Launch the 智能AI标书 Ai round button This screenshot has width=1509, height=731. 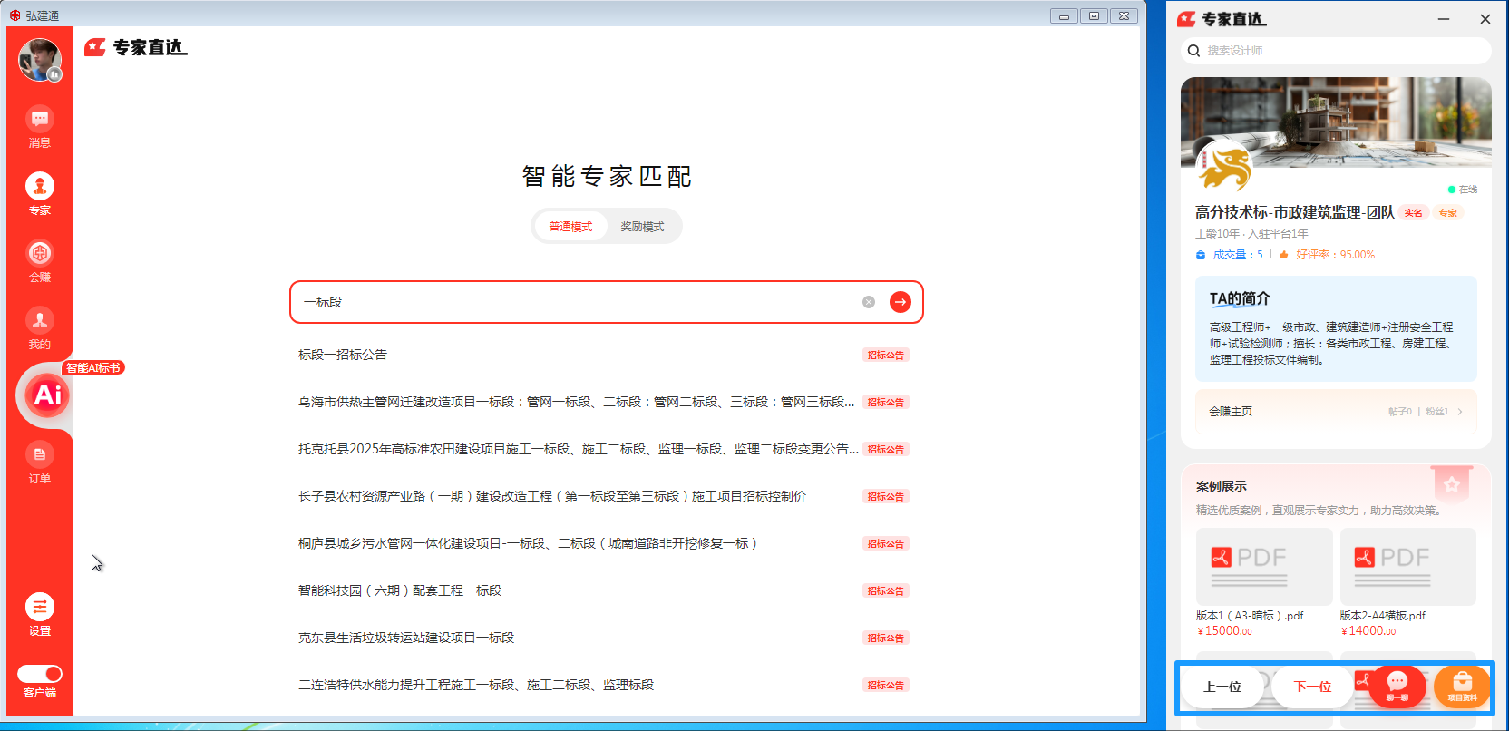point(47,395)
